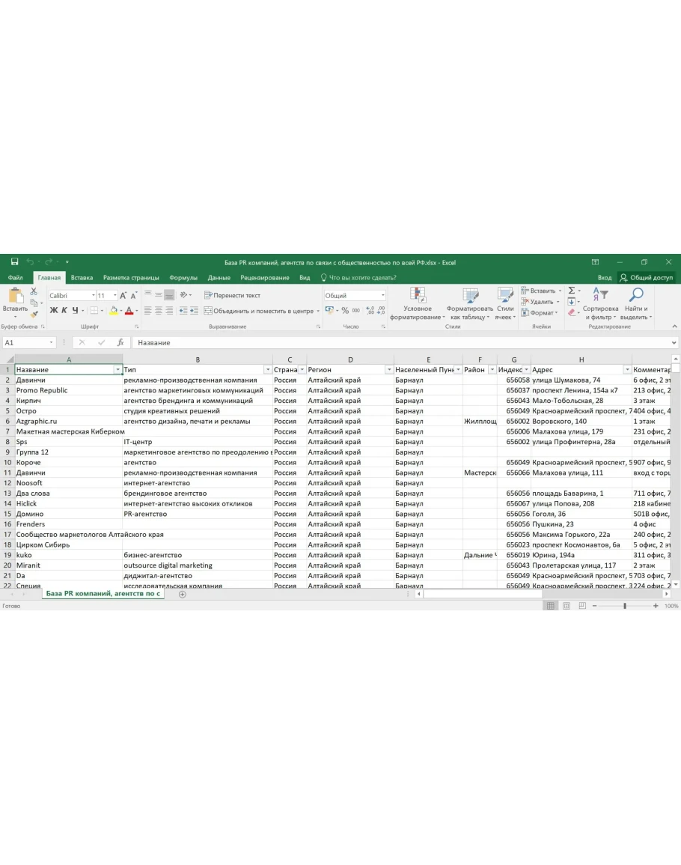Center text horizontally icon
Screen dimensions: 681x865
pos(158,311)
